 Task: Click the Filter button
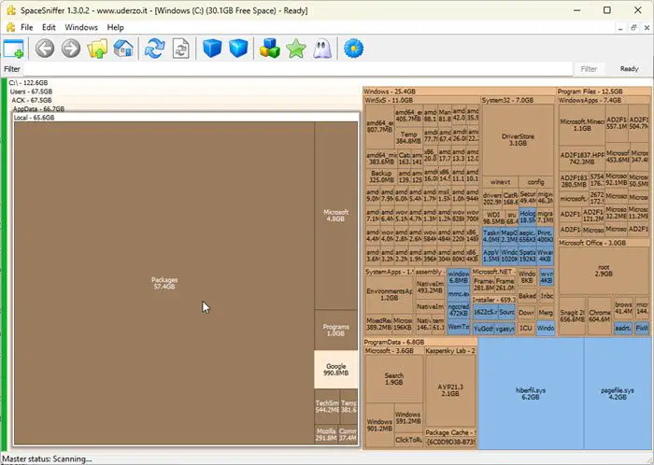tap(589, 69)
